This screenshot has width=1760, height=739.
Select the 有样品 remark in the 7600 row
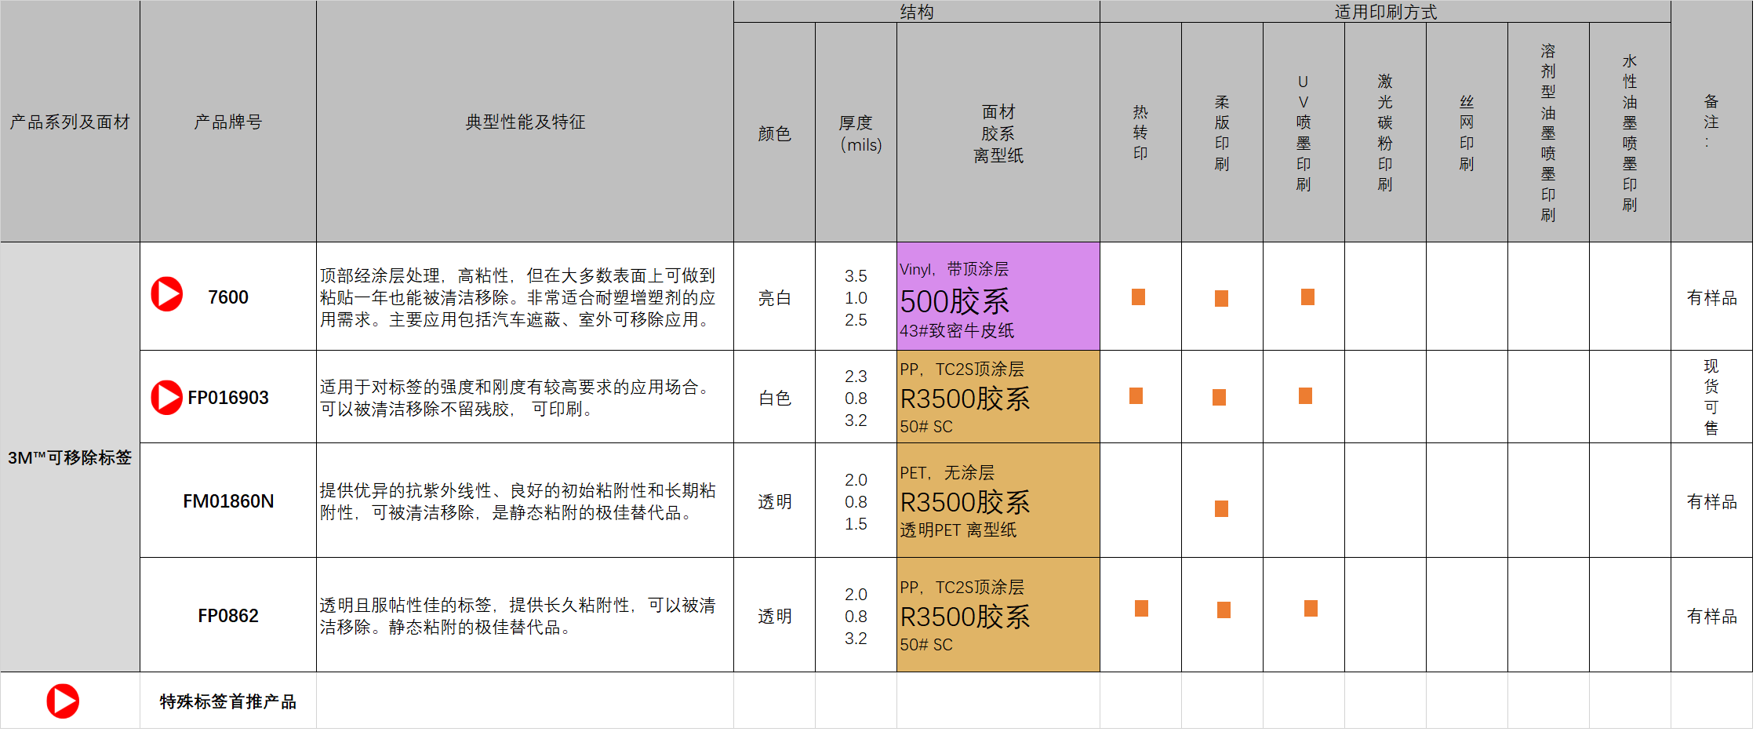tap(1711, 297)
